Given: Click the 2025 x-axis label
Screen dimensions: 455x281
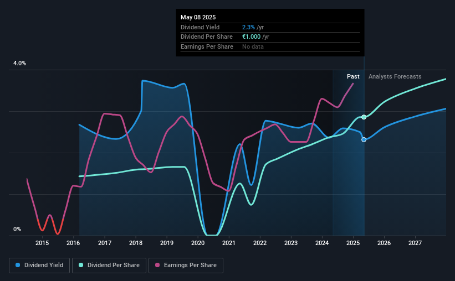Looking at the screenshot, I should [x=353, y=243].
